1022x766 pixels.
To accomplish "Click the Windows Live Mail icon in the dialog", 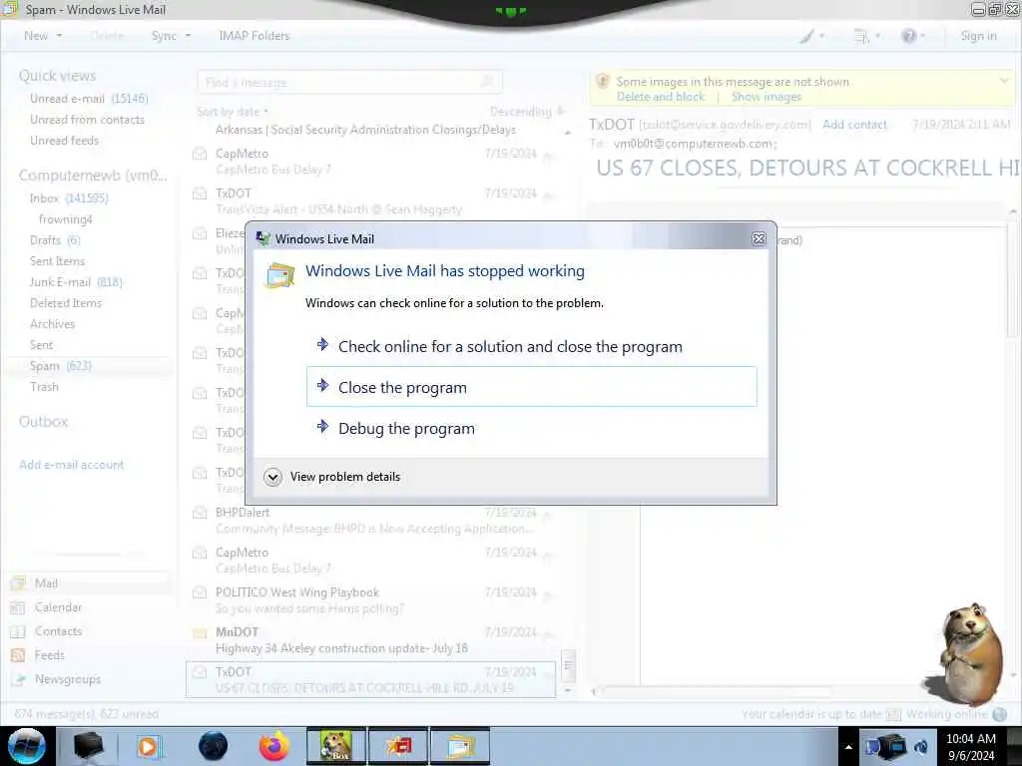I will tap(279, 275).
